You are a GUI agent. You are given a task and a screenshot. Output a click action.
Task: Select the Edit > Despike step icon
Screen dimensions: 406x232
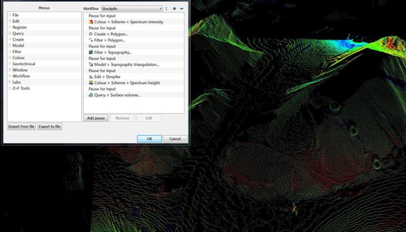pos(91,77)
